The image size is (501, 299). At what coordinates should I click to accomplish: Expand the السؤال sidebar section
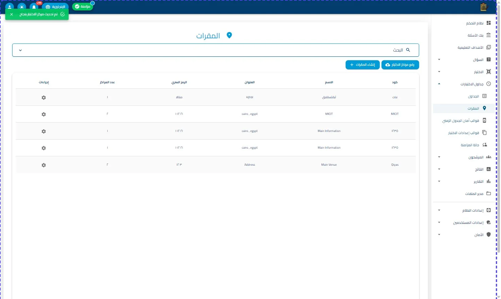[464, 60]
